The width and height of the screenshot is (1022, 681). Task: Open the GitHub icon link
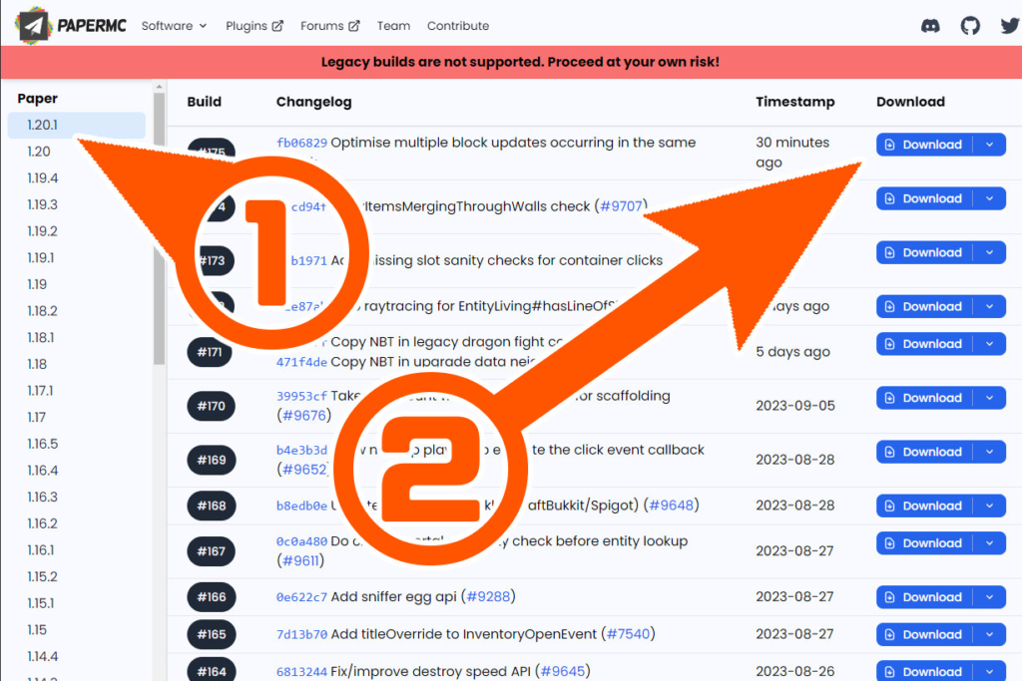(x=970, y=26)
